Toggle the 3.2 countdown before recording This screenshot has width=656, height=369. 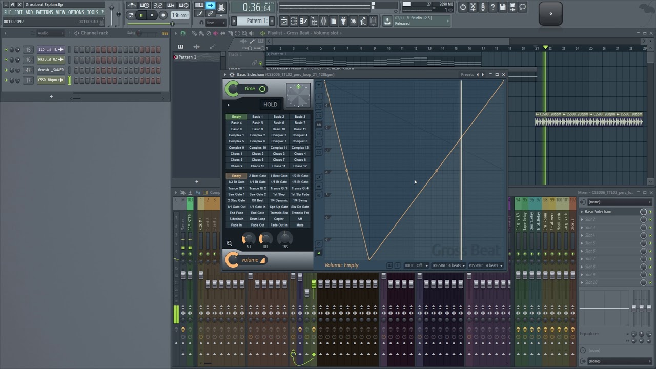158,6
